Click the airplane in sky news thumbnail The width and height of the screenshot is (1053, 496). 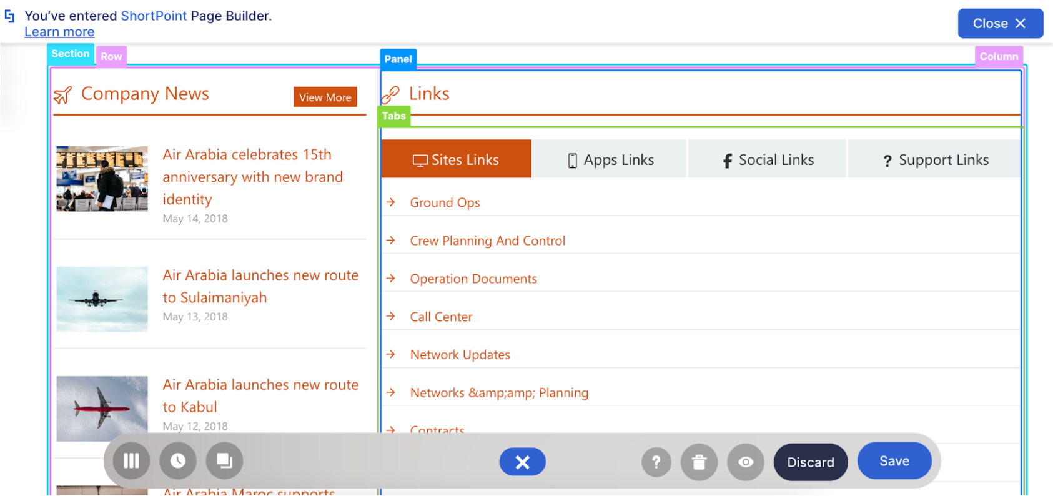[102, 299]
